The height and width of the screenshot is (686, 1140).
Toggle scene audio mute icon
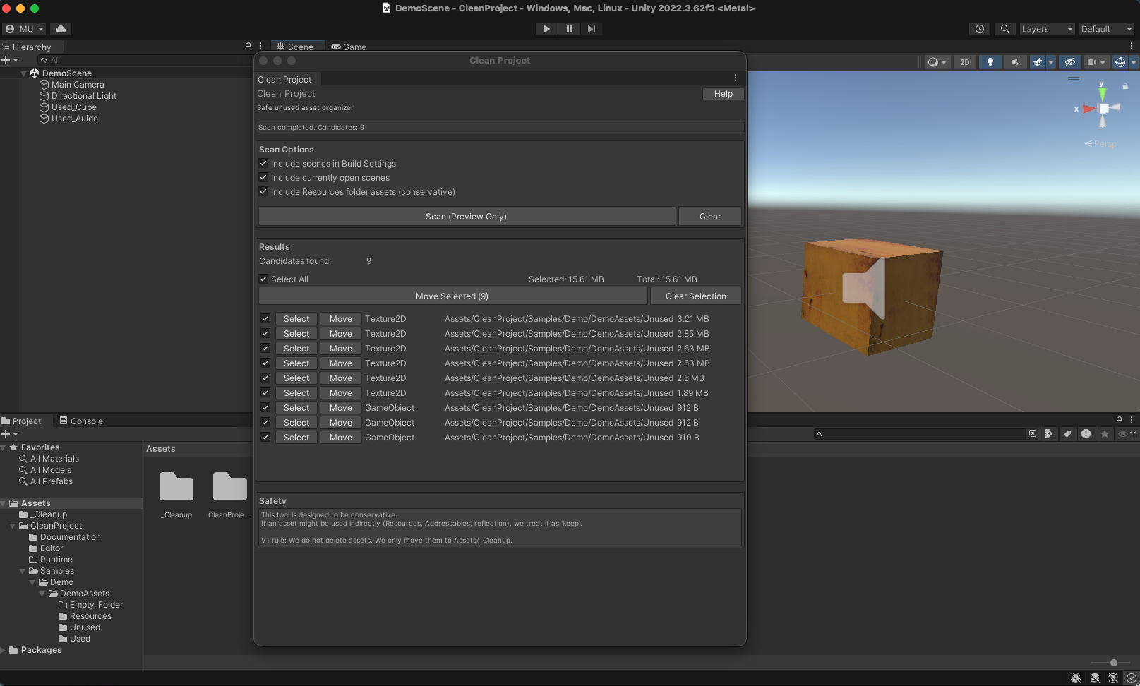(1016, 62)
